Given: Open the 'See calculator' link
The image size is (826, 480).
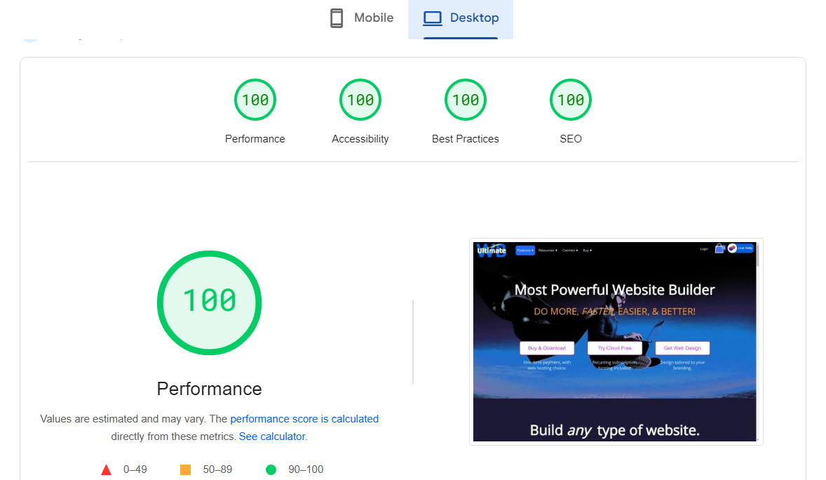Looking at the screenshot, I should pyautogui.click(x=272, y=436).
